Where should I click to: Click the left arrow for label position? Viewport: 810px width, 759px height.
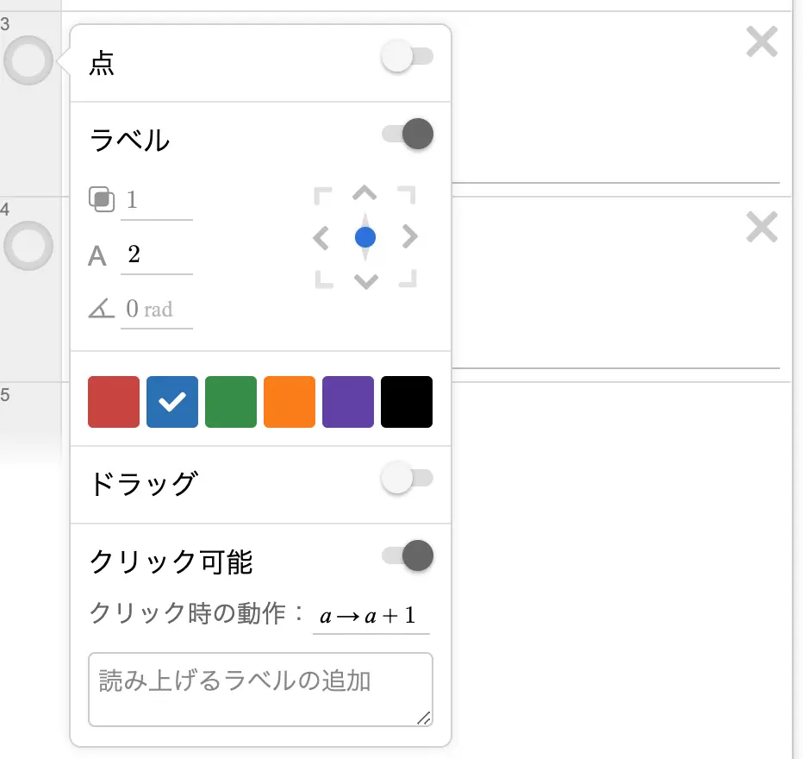pyautogui.click(x=321, y=237)
